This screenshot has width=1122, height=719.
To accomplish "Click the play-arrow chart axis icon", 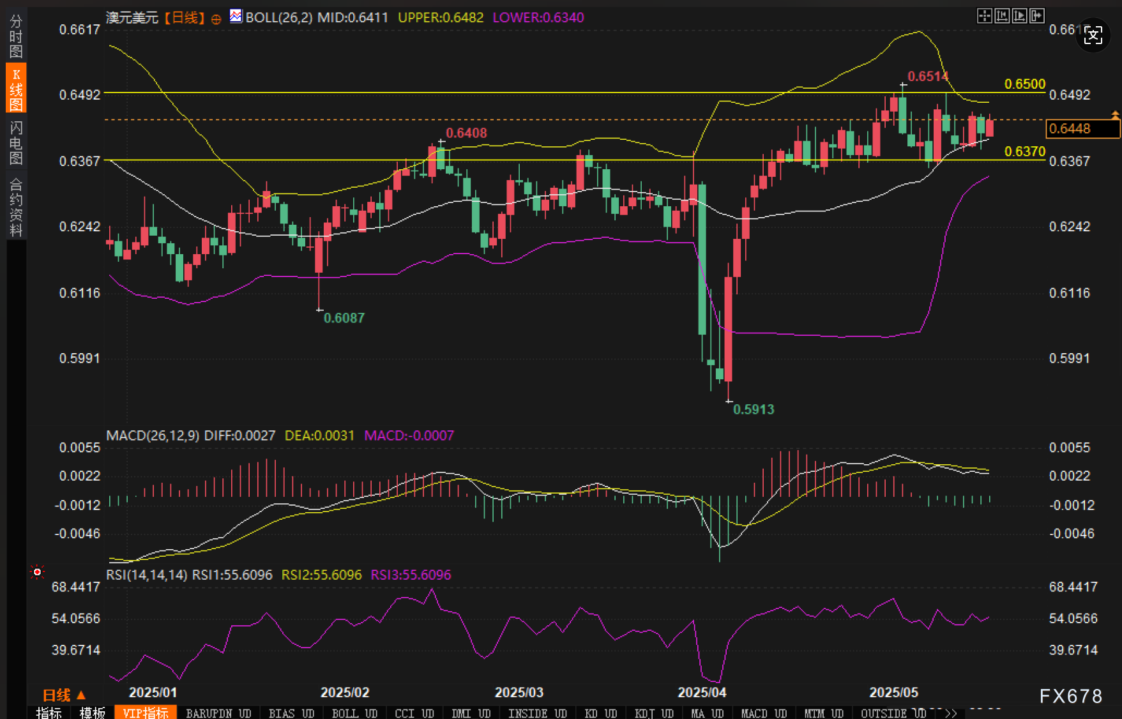I will coord(1019,16).
